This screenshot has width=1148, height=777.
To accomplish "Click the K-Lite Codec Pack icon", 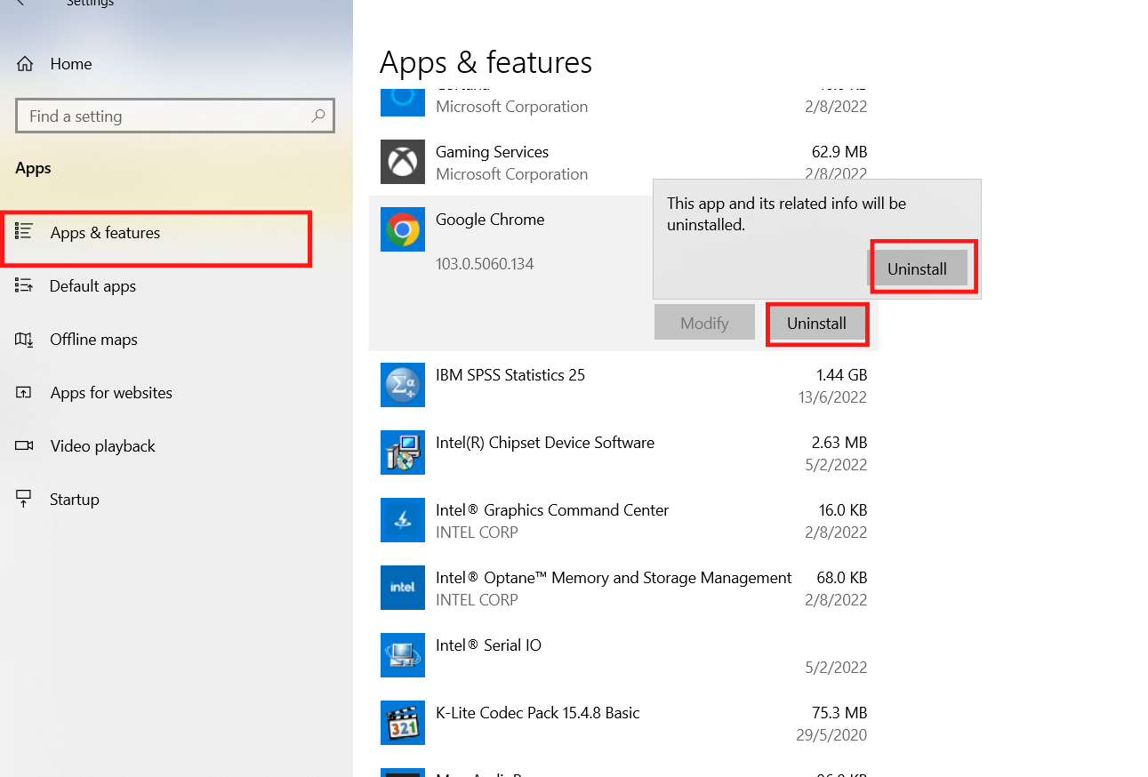I will (x=403, y=723).
